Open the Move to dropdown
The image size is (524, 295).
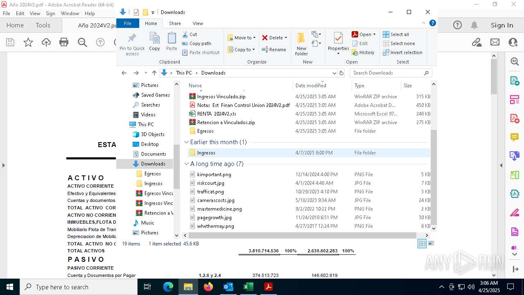(x=242, y=38)
